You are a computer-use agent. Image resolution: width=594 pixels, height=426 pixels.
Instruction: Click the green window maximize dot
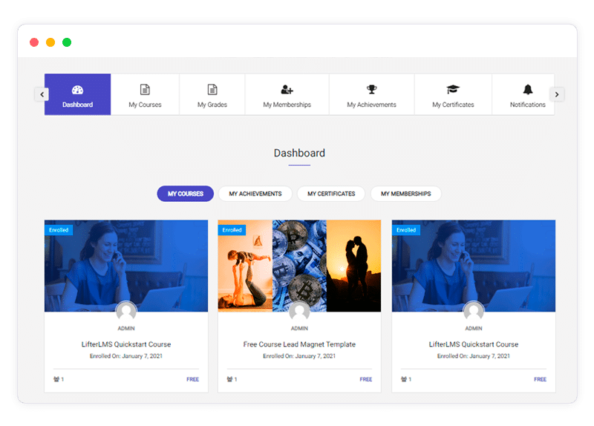(67, 42)
